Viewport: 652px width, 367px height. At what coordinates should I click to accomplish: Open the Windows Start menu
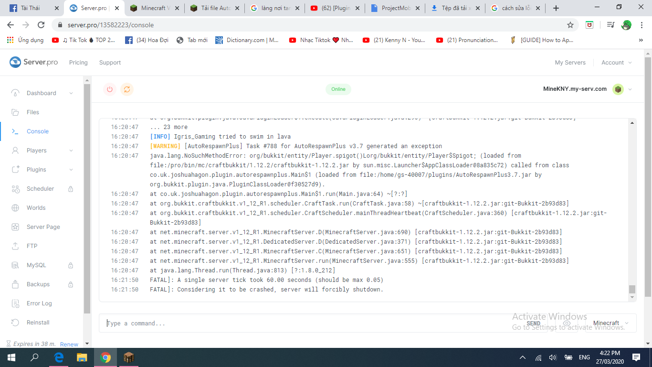(11, 357)
